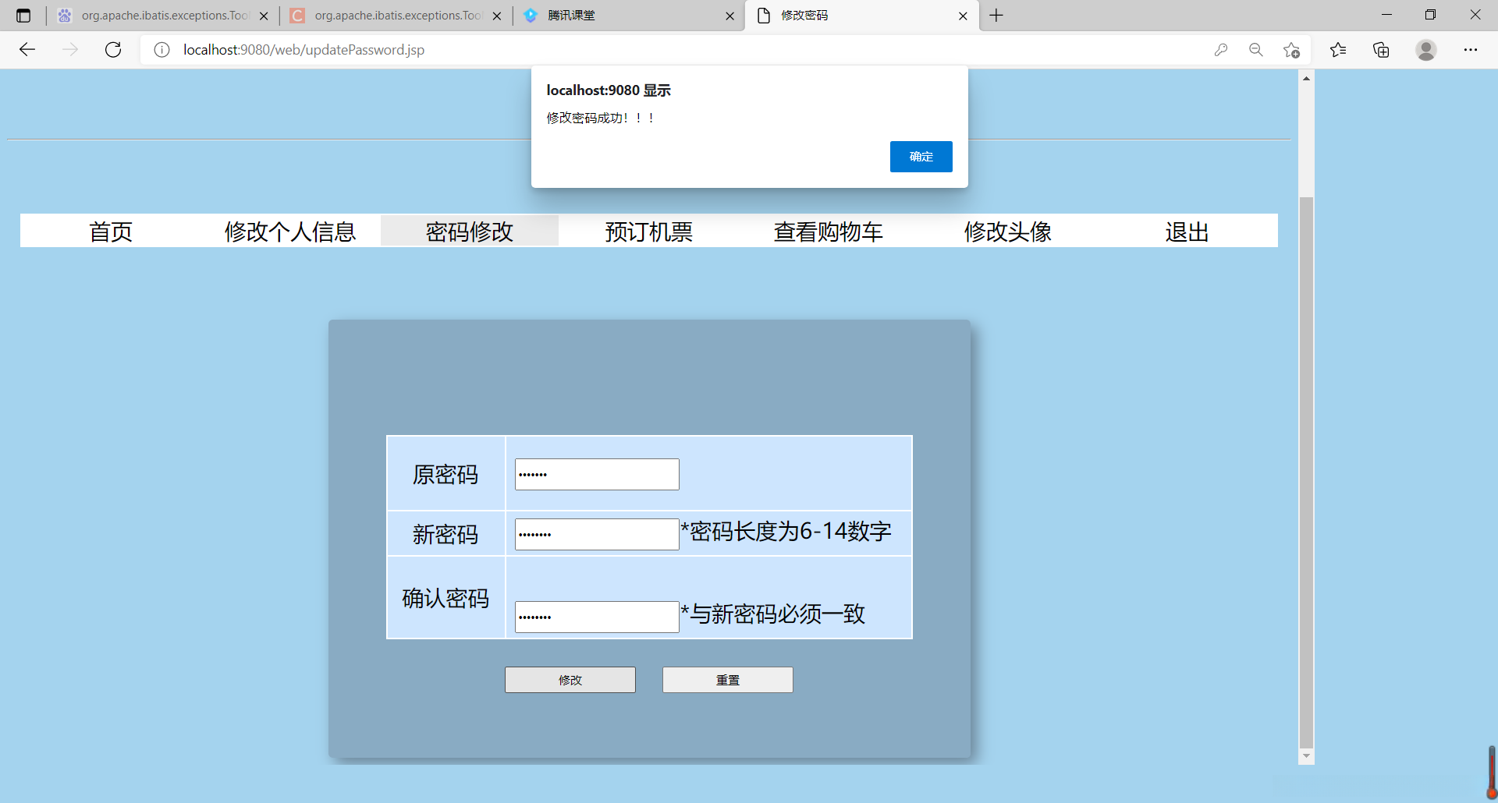This screenshot has height=803, width=1498.
Task: Minimize the browser window
Action: [x=1386, y=15]
